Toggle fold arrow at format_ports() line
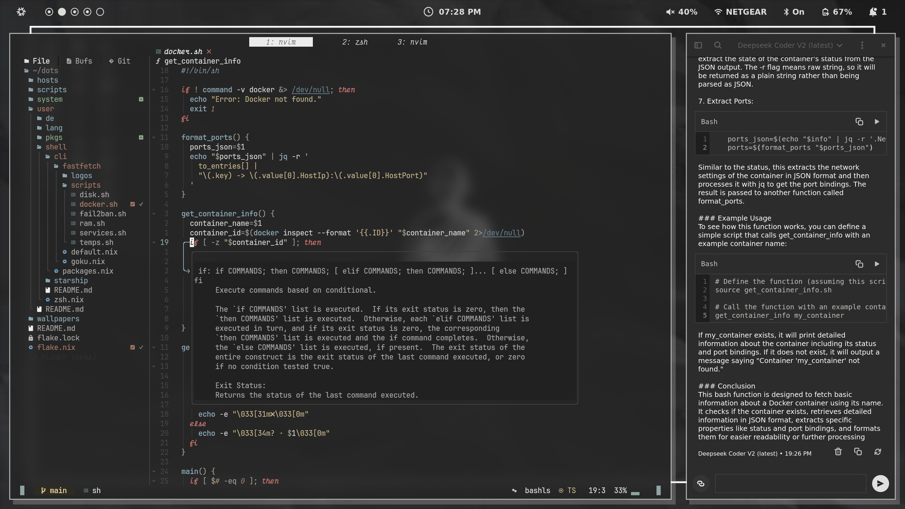 (x=154, y=138)
